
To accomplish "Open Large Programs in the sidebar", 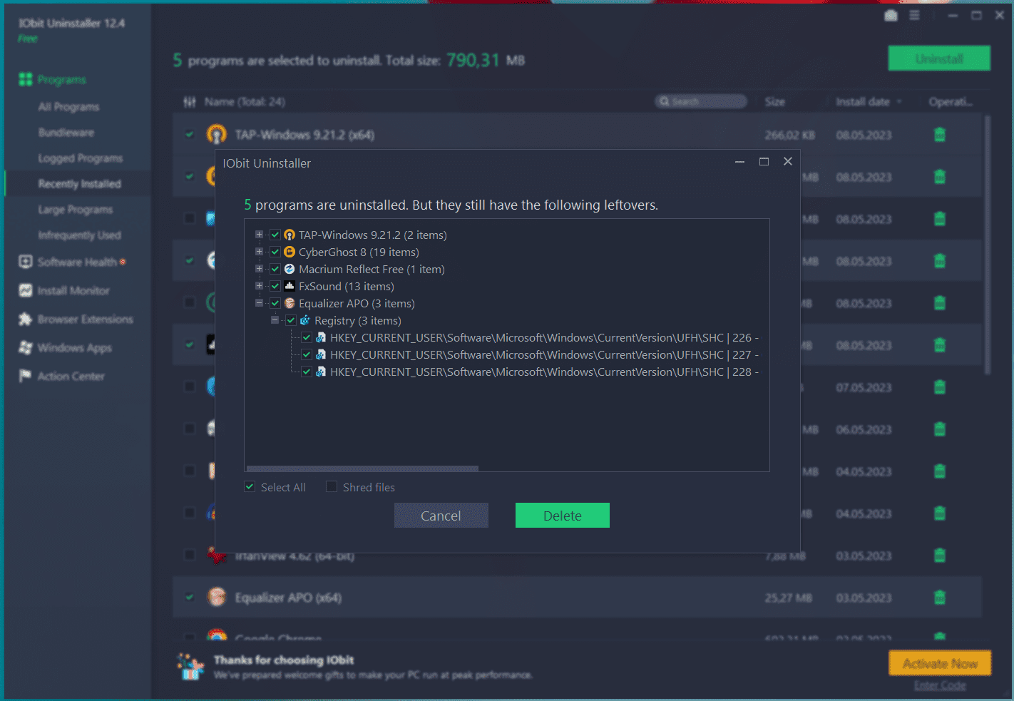I will [x=76, y=210].
